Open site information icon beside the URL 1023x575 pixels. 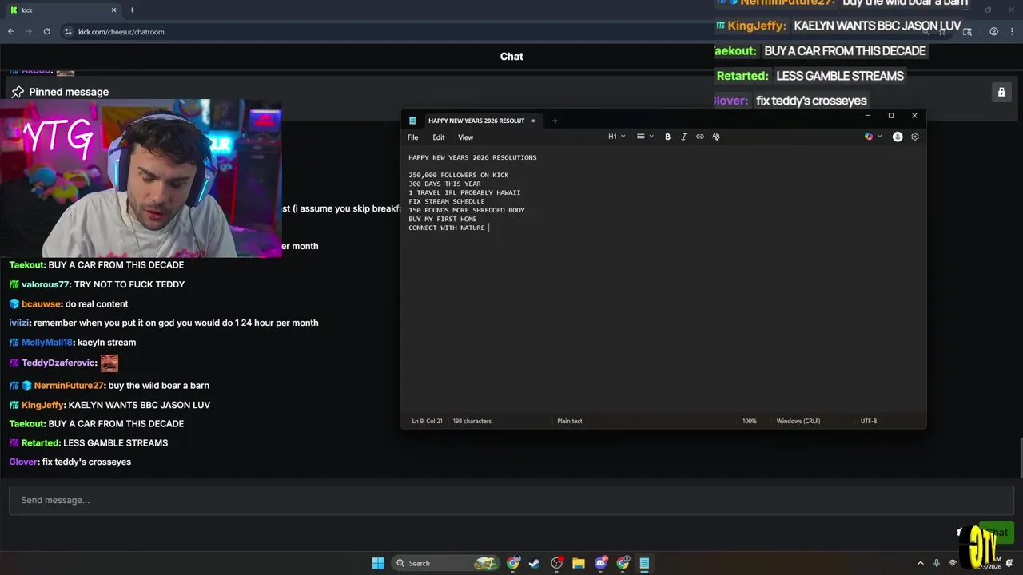[x=68, y=32]
